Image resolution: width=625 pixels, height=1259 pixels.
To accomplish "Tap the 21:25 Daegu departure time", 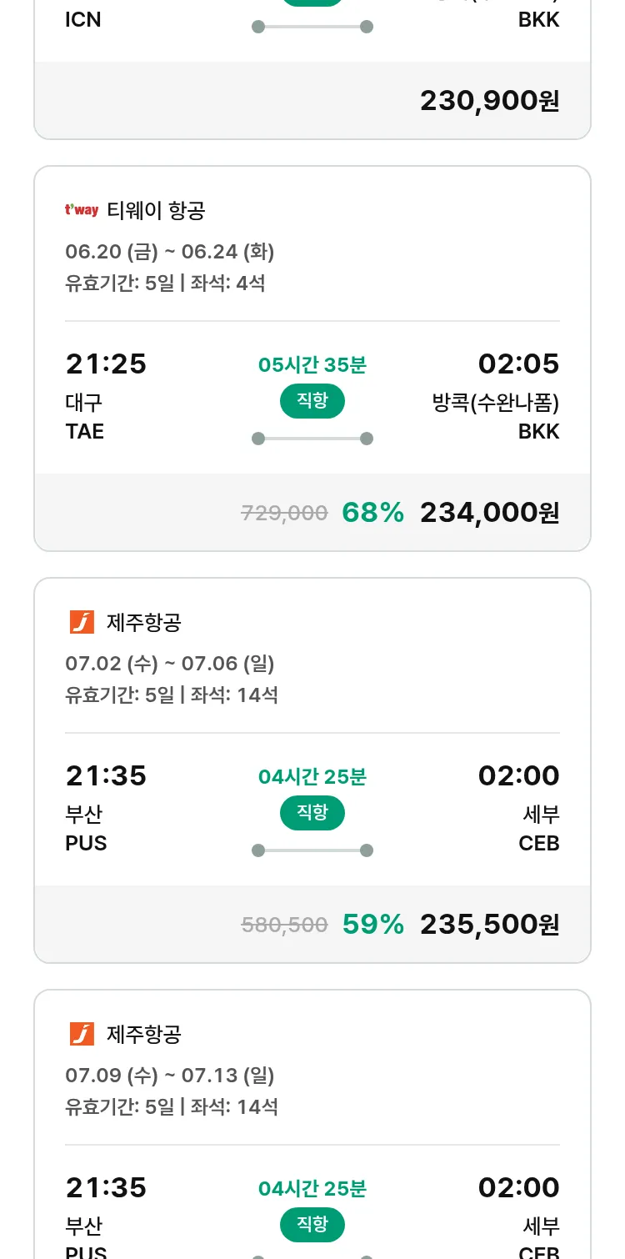I will [x=106, y=364].
